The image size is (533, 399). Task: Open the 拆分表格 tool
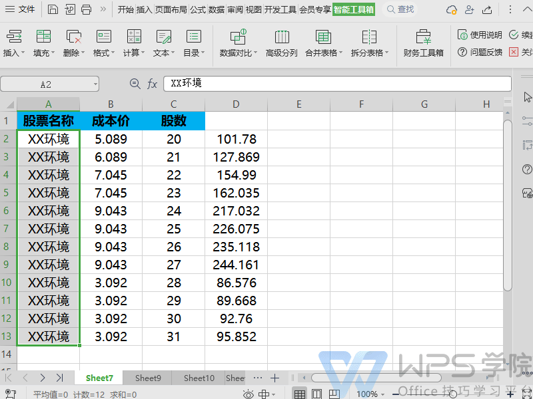pos(370,43)
